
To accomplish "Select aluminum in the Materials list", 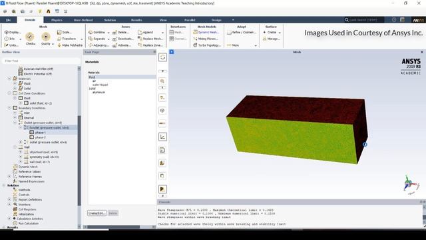I will pos(99,92).
